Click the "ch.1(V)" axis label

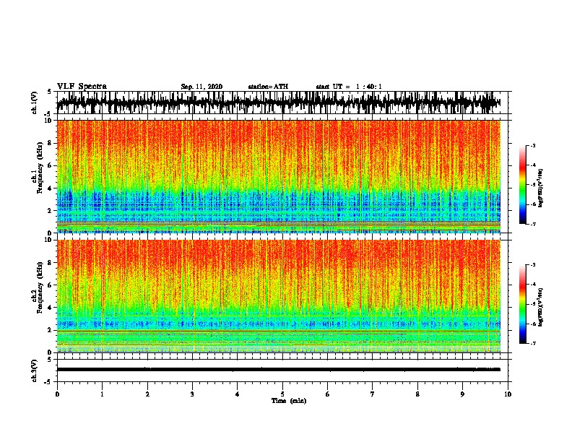tap(35, 103)
